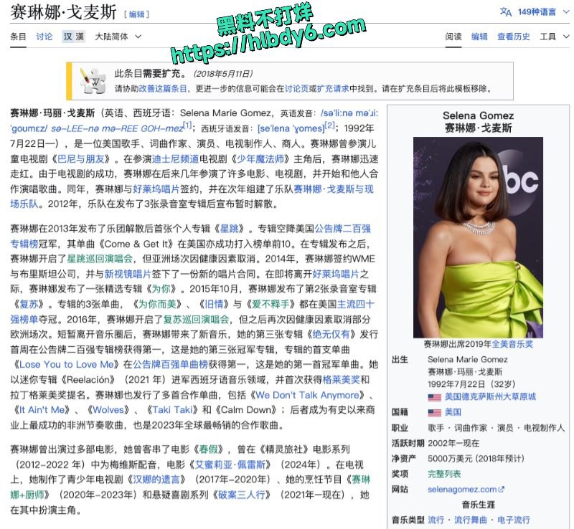Open the 为你而美 single link
This screenshot has height=529, width=574.
point(156,305)
